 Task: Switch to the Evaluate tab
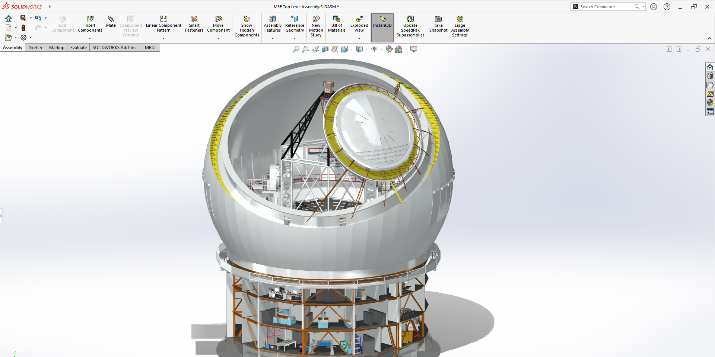(79, 48)
